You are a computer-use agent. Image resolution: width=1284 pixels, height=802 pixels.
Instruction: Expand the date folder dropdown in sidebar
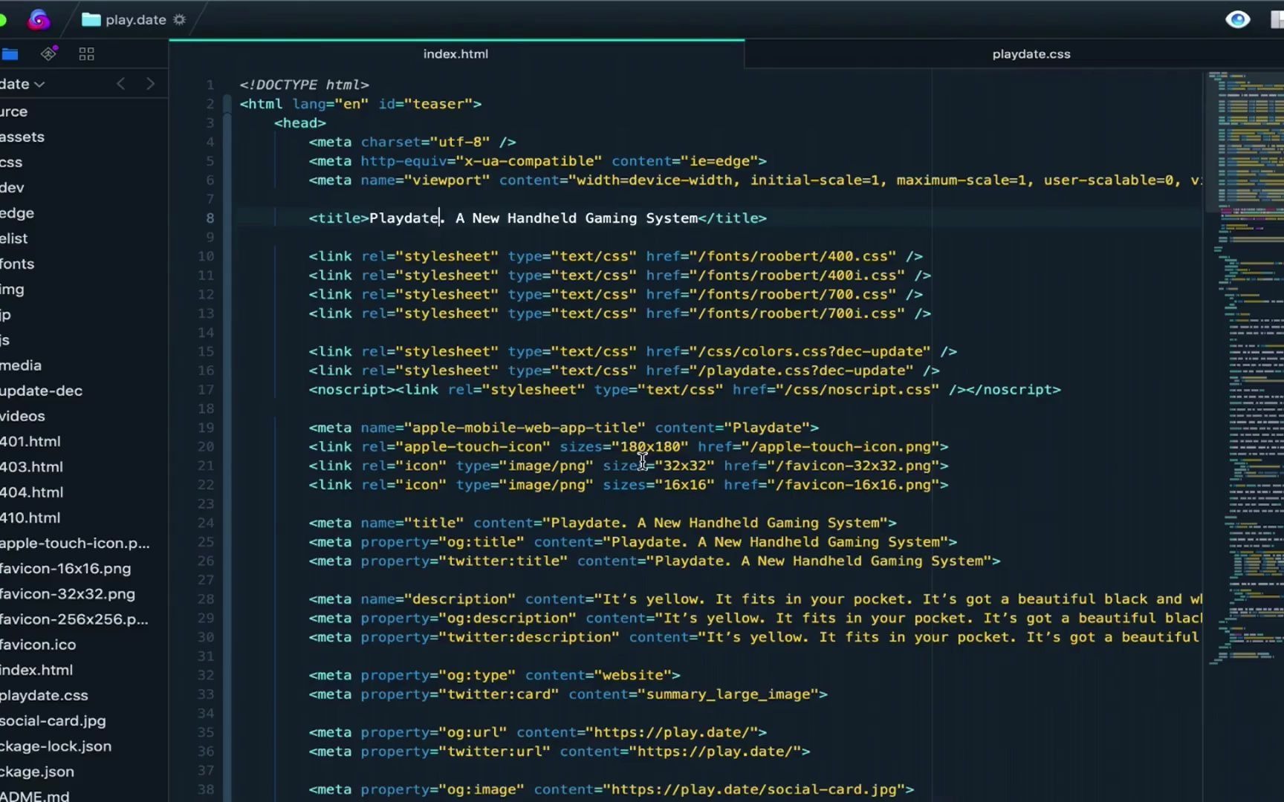tap(40, 84)
